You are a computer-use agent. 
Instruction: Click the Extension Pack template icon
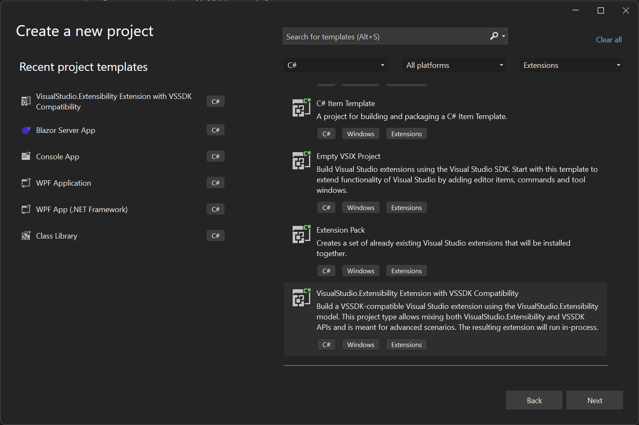coord(301,234)
